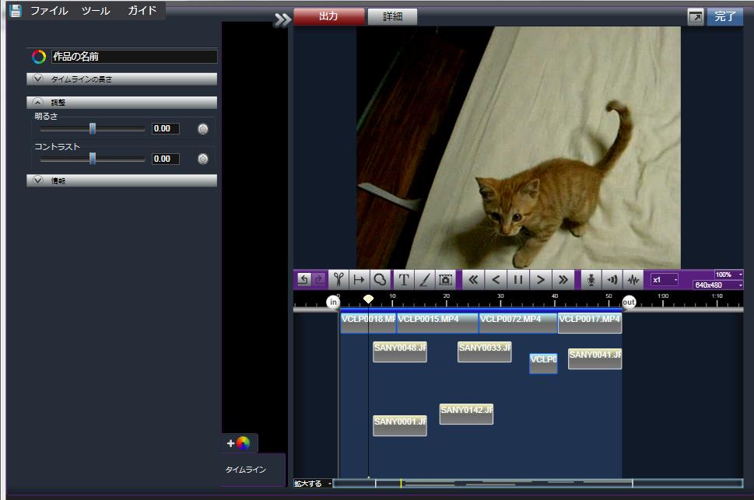Click the camera snapshot icon
754x500 pixels.
tap(445, 280)
